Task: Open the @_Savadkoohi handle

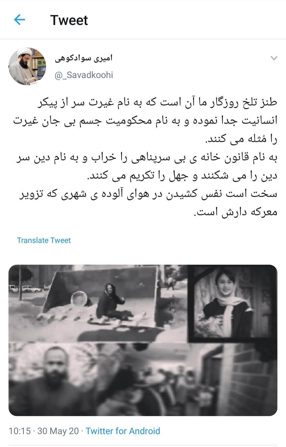Action: (x=84, y=75)
